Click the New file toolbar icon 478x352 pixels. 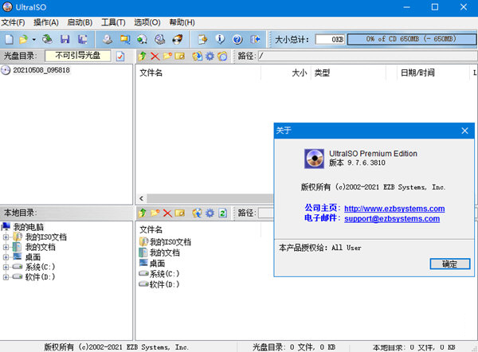coord(9,38)
